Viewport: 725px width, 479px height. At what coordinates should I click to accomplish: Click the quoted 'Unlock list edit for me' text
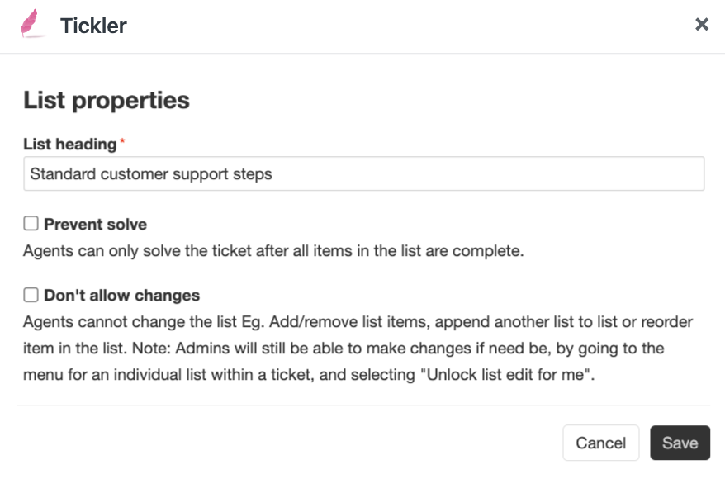[x=507, y=374]
